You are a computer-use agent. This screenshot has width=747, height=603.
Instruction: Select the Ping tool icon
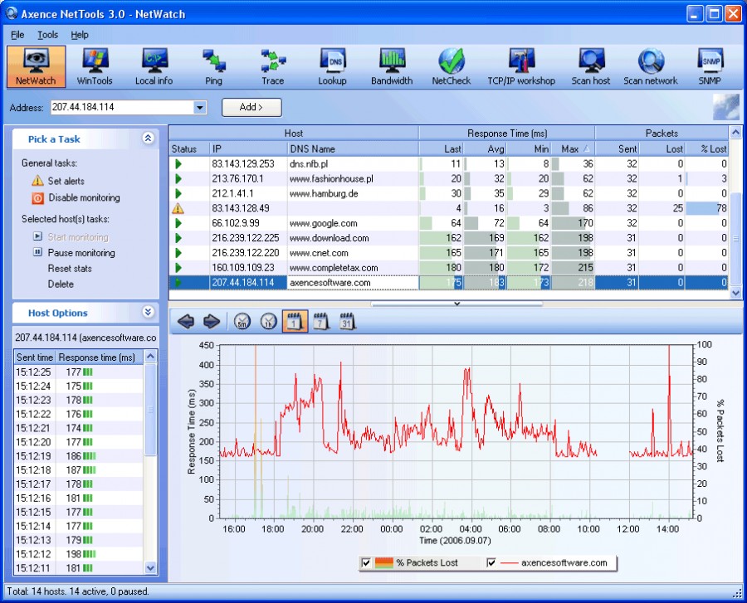pos(214,66)
